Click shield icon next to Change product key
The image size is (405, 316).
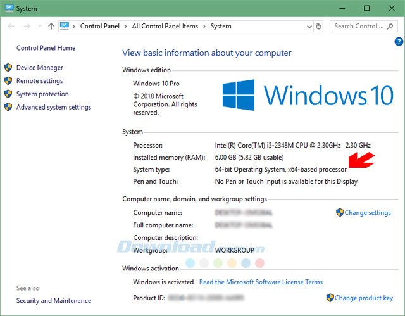pos(330,298)
